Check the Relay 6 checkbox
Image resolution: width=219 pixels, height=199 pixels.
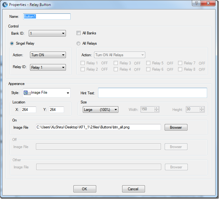pyautogui.click(x=148, y=69)
